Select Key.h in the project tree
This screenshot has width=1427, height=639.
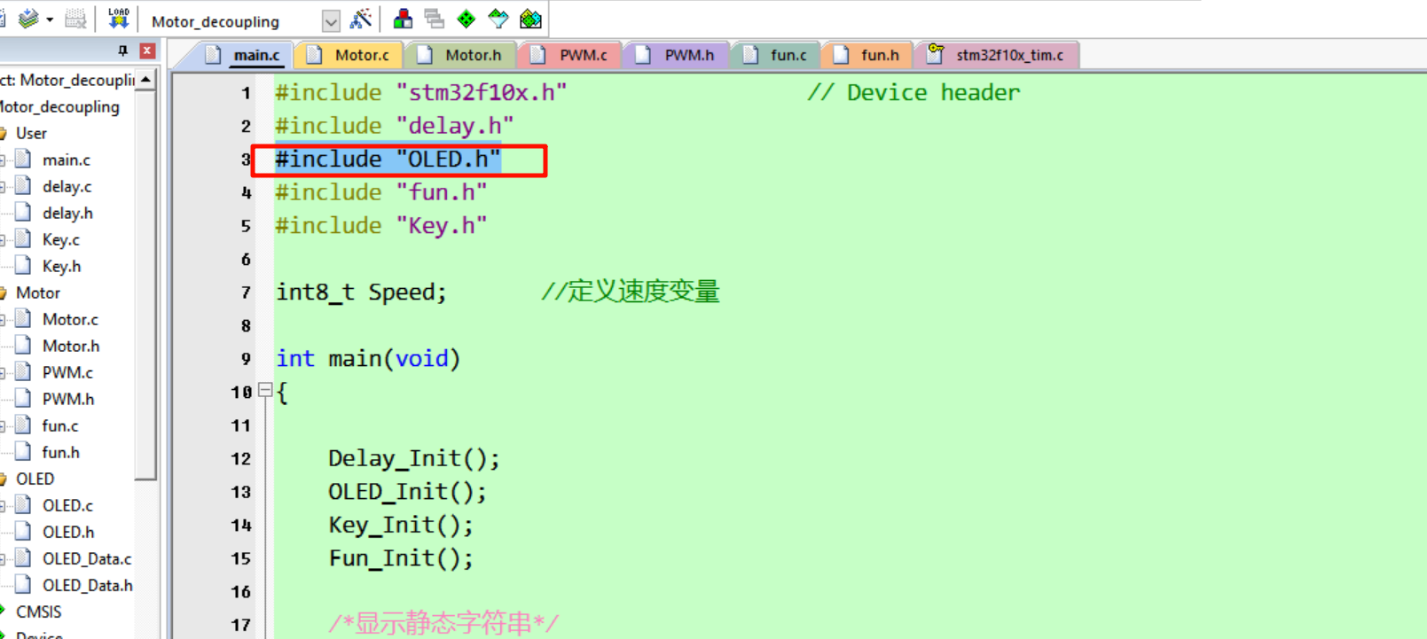click(x=62, y=266)
